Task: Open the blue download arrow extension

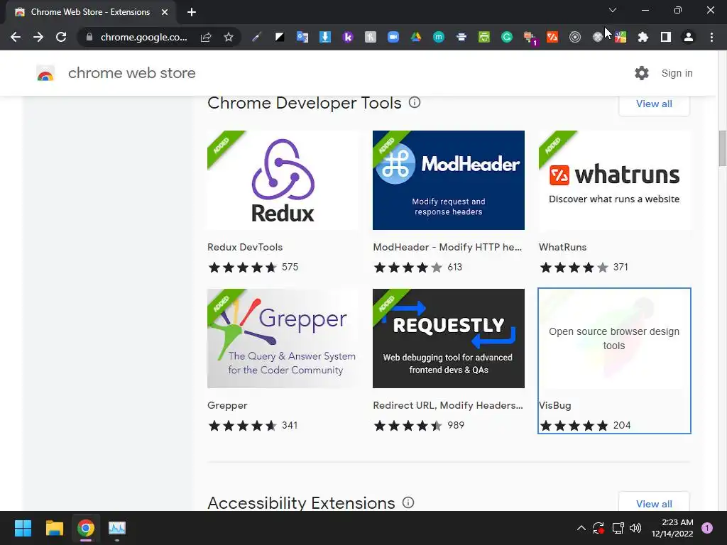Action: [x=325, y=37]
